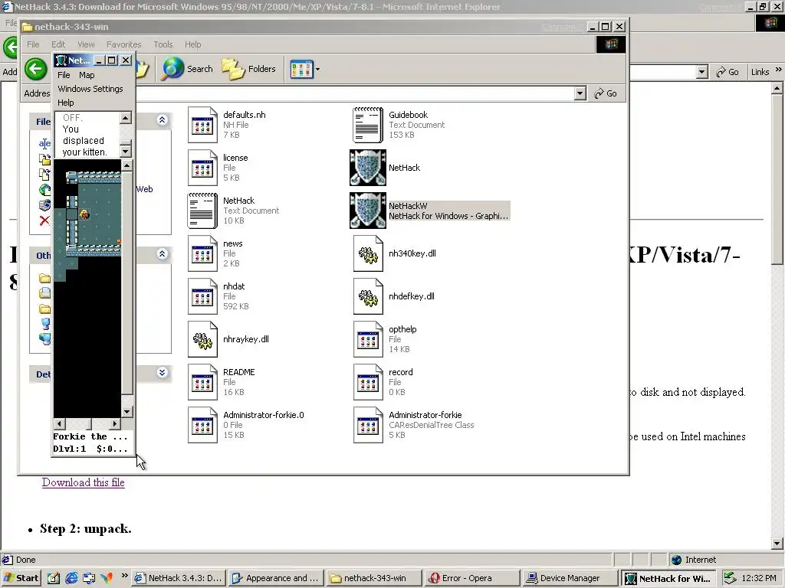
Task: Click the Explorer Go button
Action: 606,93
